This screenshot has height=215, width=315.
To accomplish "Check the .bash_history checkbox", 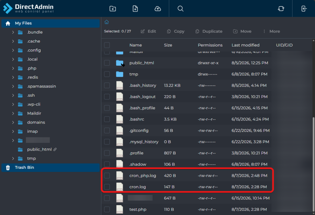I will point(107,85).
